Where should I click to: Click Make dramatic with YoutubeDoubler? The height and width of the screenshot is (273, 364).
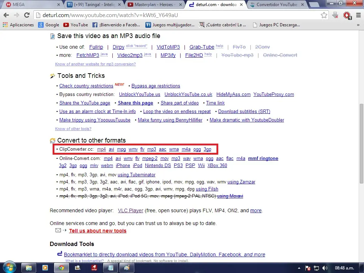[x=247, y=120]
